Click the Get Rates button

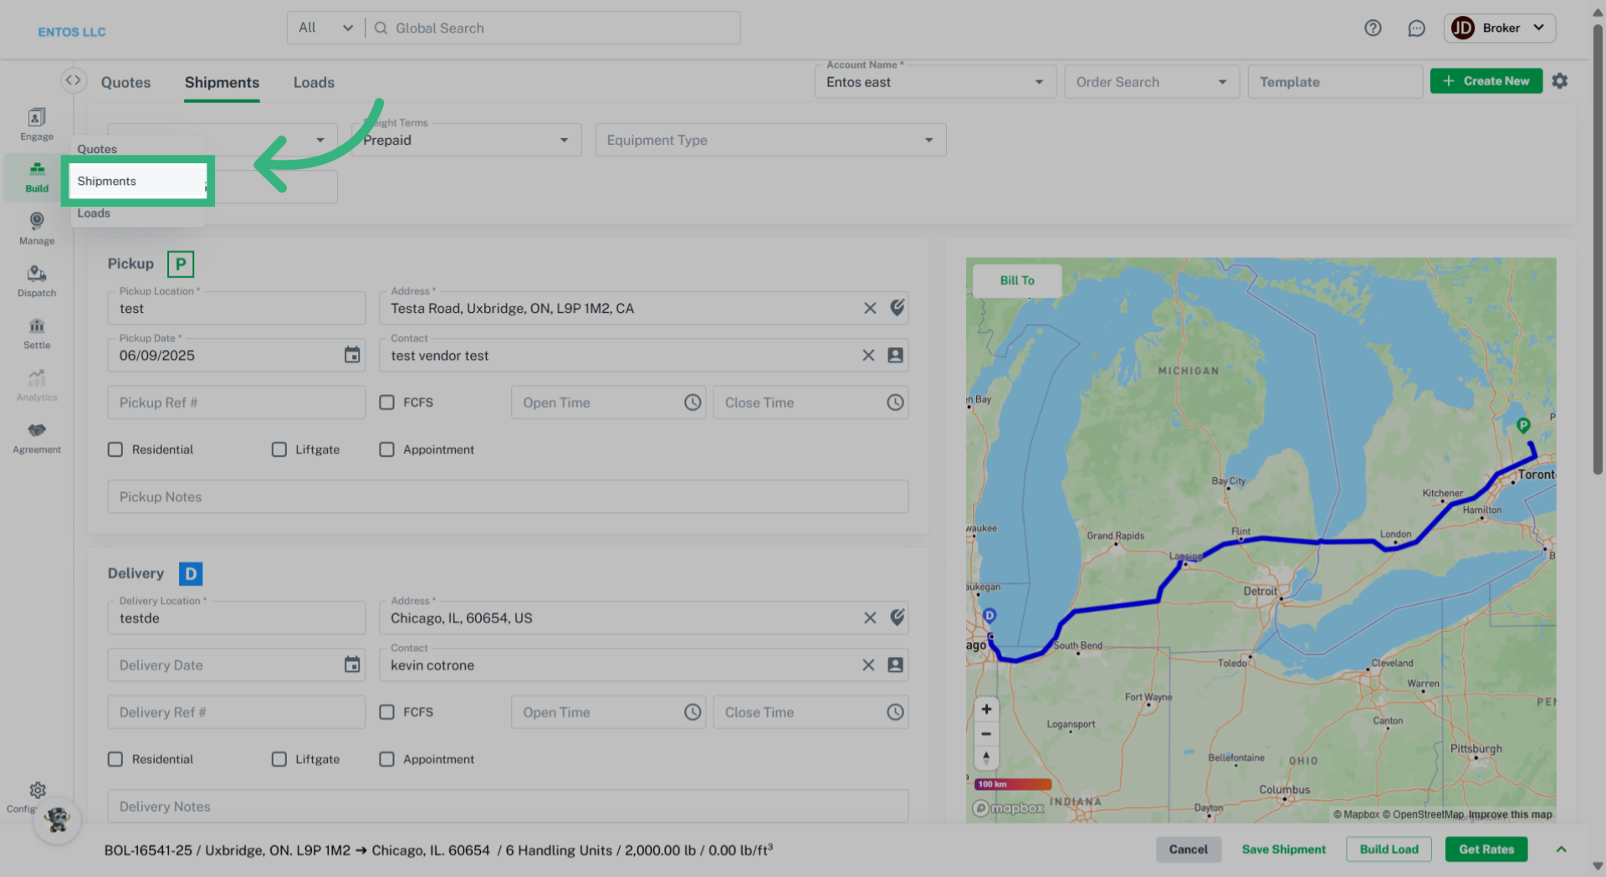1486,849
